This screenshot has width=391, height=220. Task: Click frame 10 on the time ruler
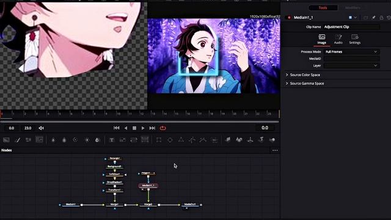[x=118, y=114]
